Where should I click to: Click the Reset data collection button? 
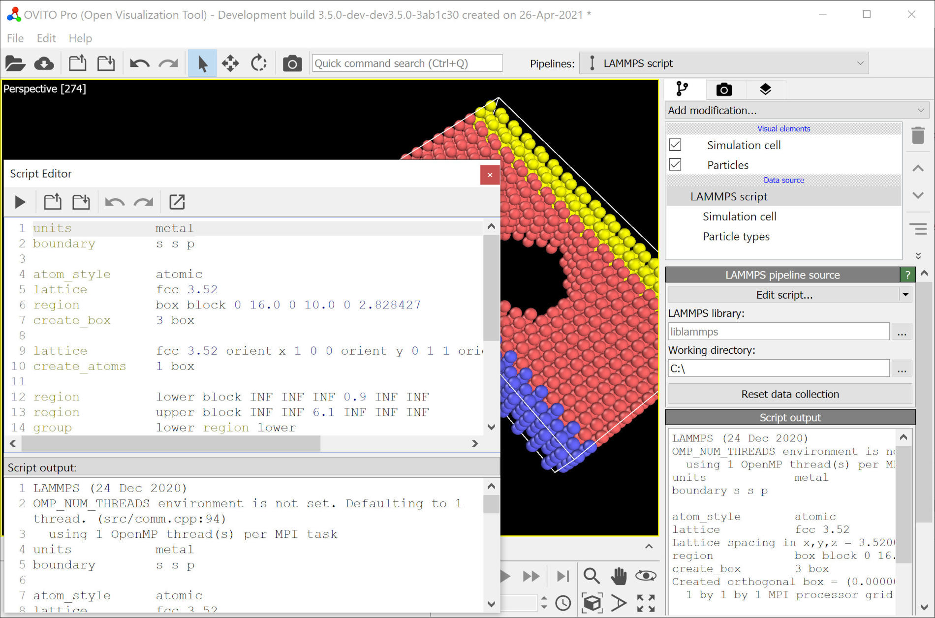790,394
